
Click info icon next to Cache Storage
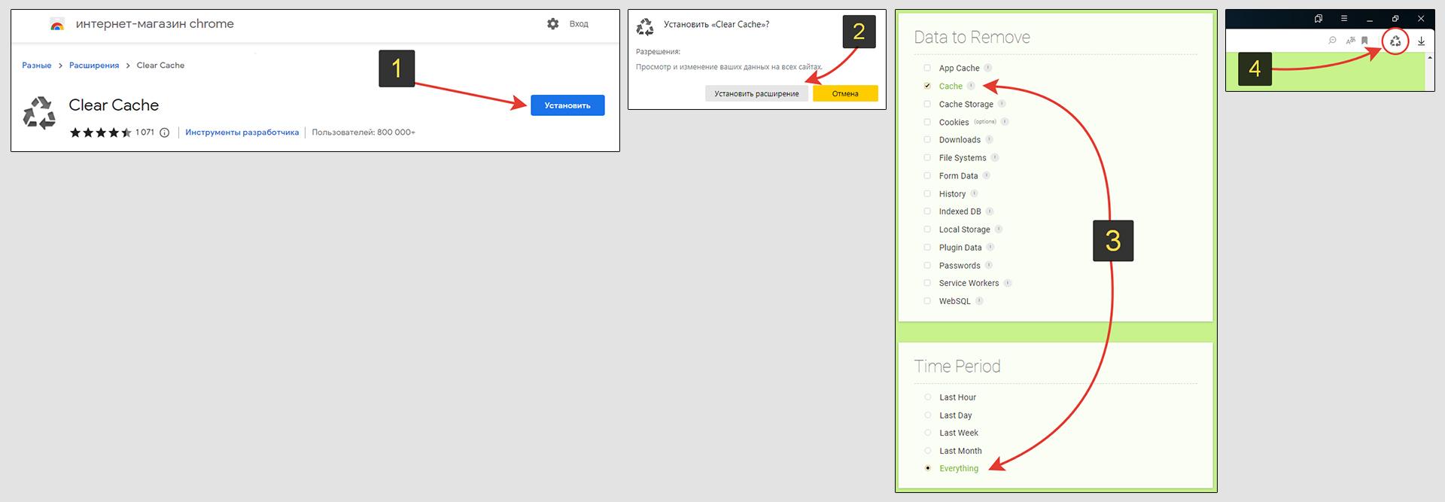click(1002, 104)
